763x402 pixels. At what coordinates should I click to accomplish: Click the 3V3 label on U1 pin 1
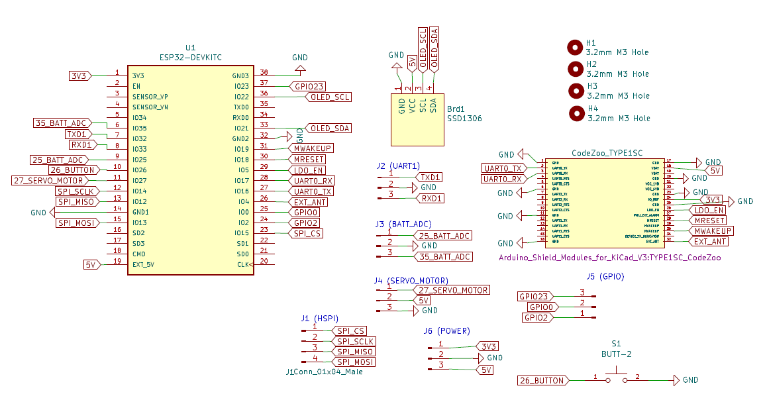tap(80, 76)
